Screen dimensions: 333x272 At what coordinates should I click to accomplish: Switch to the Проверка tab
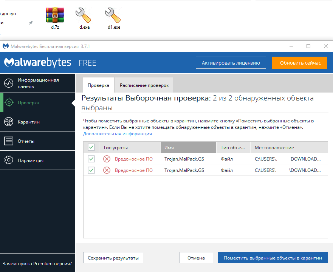[x=98, y=85]
